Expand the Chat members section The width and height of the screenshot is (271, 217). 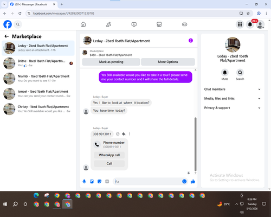pos(233,89)
